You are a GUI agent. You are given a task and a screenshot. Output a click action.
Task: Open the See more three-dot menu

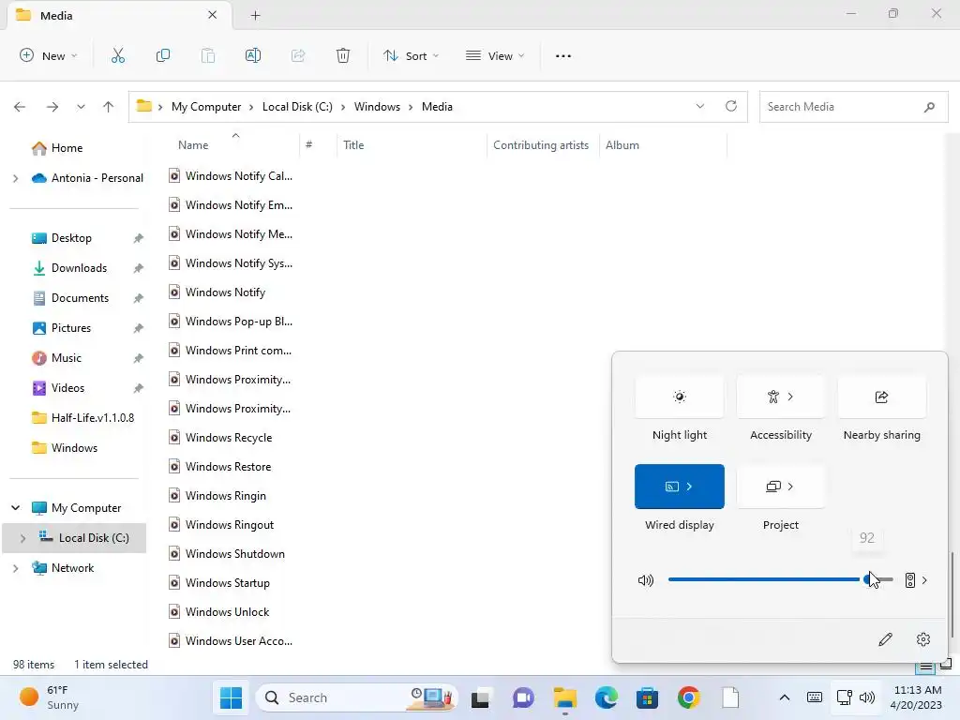click(x=563, y=55)
